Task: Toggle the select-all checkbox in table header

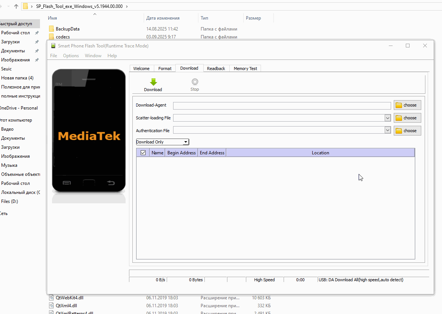Action: pos(143,153)
